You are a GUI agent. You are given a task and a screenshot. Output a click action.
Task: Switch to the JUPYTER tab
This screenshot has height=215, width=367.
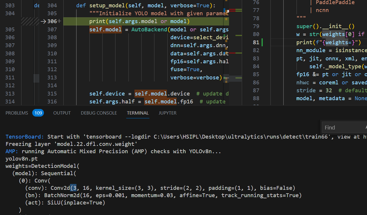click(167, 113)
